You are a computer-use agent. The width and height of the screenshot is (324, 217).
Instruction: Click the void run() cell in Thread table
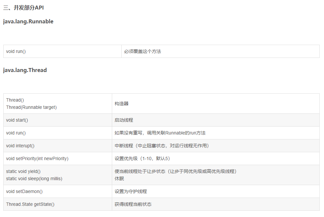click(x=15, y=133)
